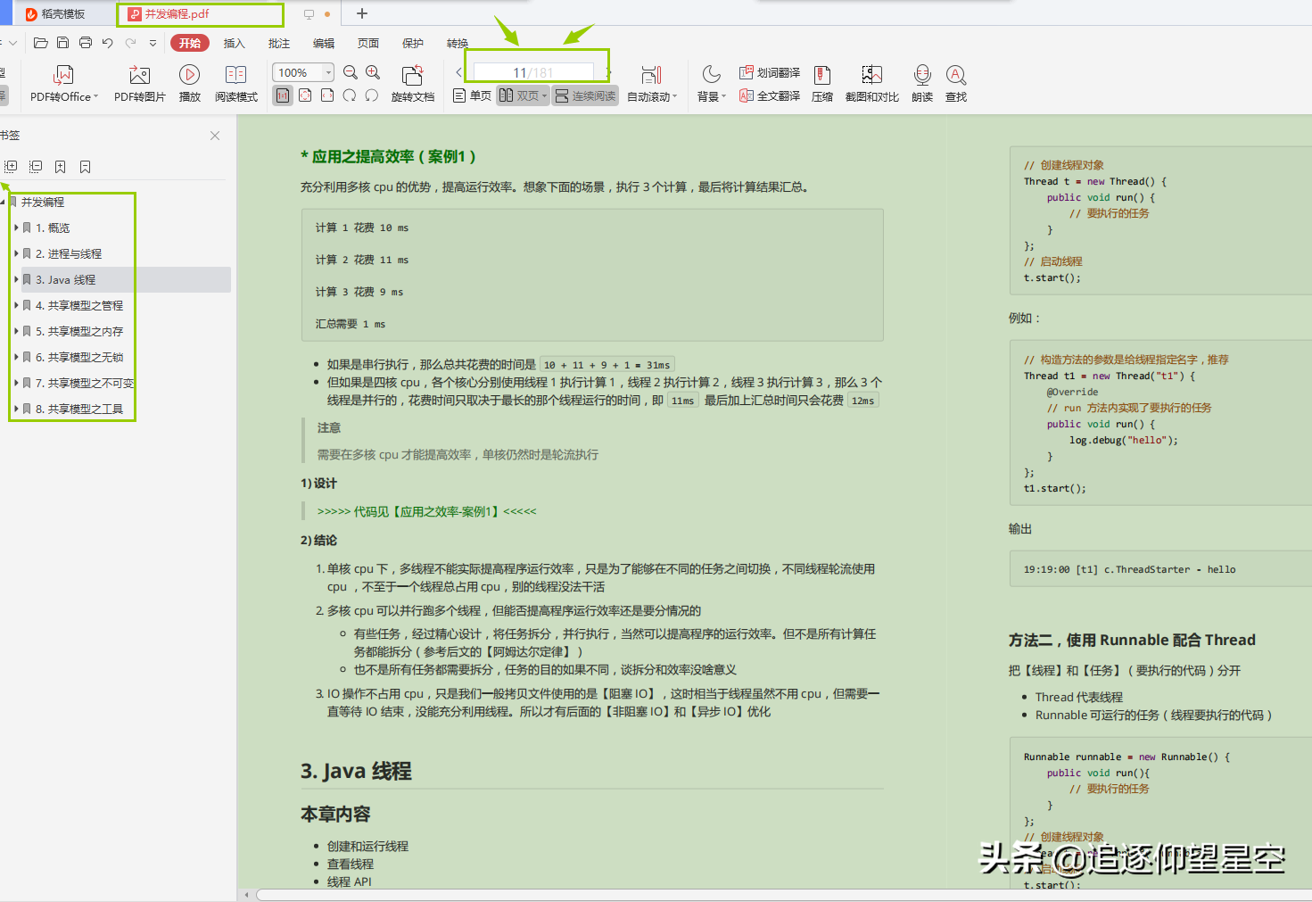The height and width of the screenshot is (902, 1312).
Task: Open 查找 search tool
Action: tap(956, 84)
